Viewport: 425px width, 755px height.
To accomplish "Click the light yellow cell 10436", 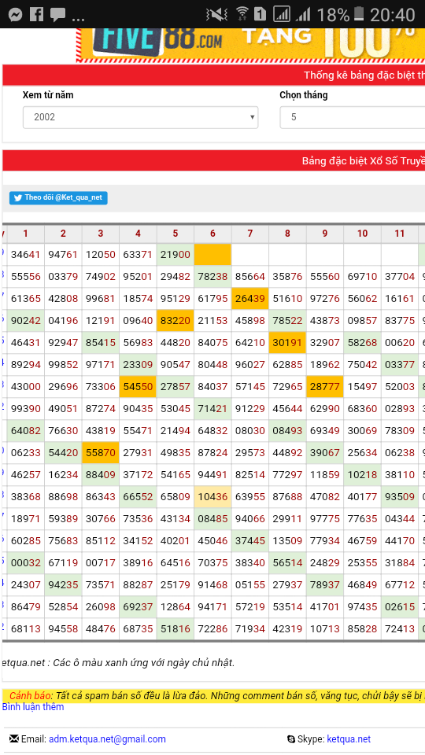I will coord(213,497).
